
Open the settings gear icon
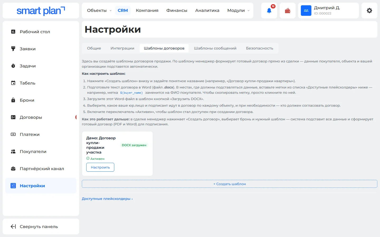369,11
